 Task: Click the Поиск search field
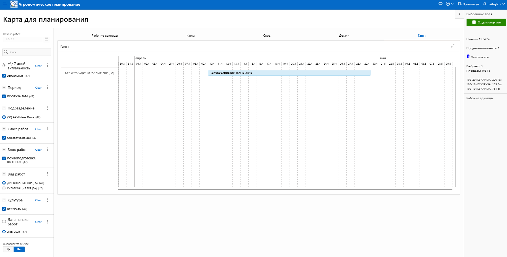pos(27,52)
